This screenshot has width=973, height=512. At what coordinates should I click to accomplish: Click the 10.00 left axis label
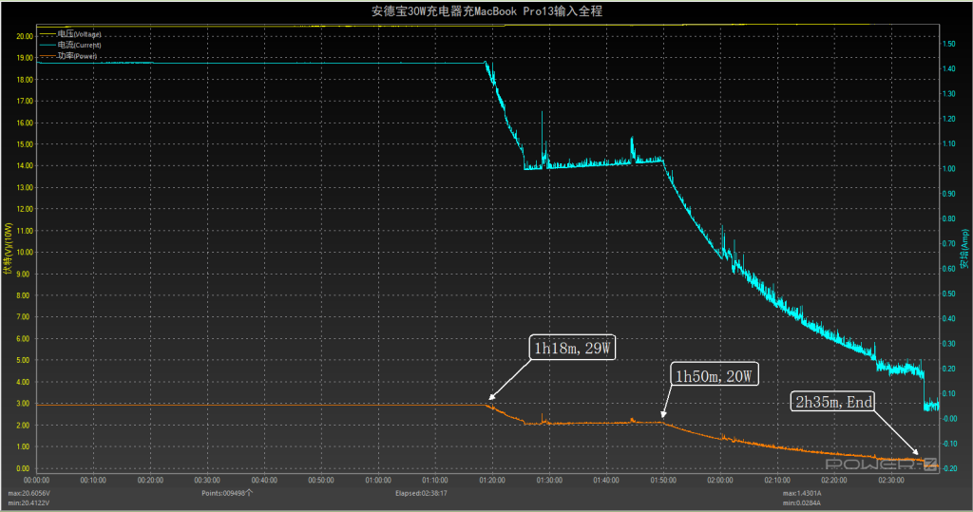(x=25, y=253)
